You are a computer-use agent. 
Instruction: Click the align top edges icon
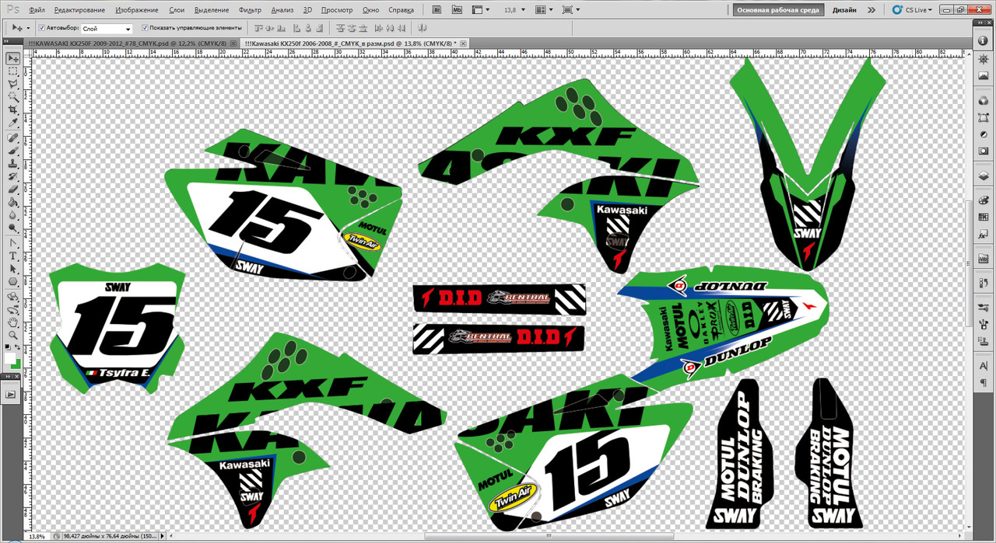(x=258, y=28)
